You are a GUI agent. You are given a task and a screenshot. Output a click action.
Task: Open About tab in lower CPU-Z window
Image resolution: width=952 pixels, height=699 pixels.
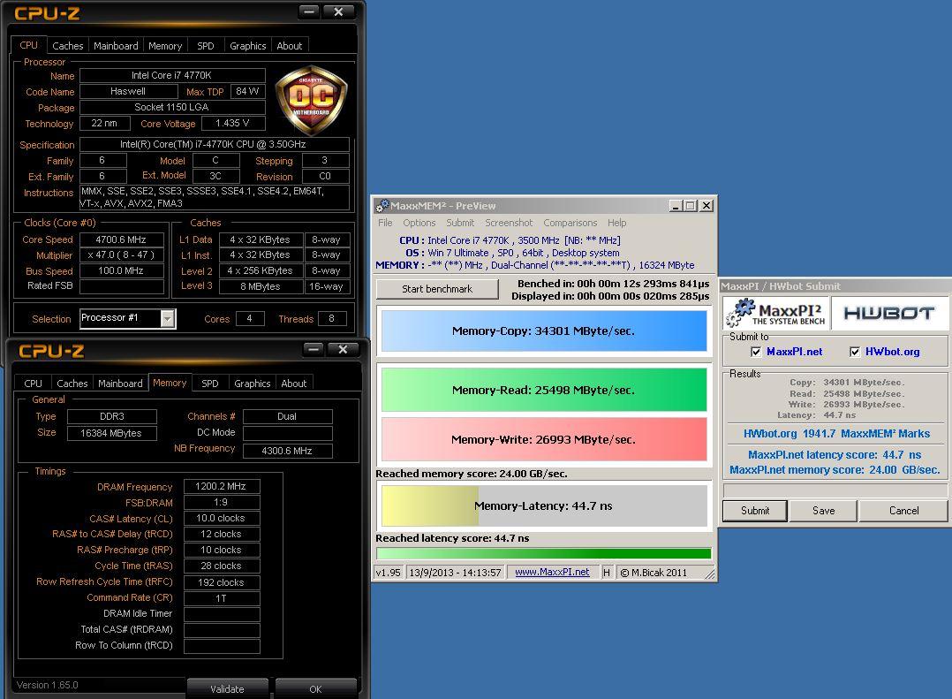(293, 384)
